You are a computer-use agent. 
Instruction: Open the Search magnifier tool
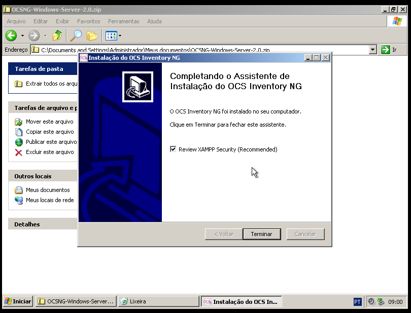point(76,35)
